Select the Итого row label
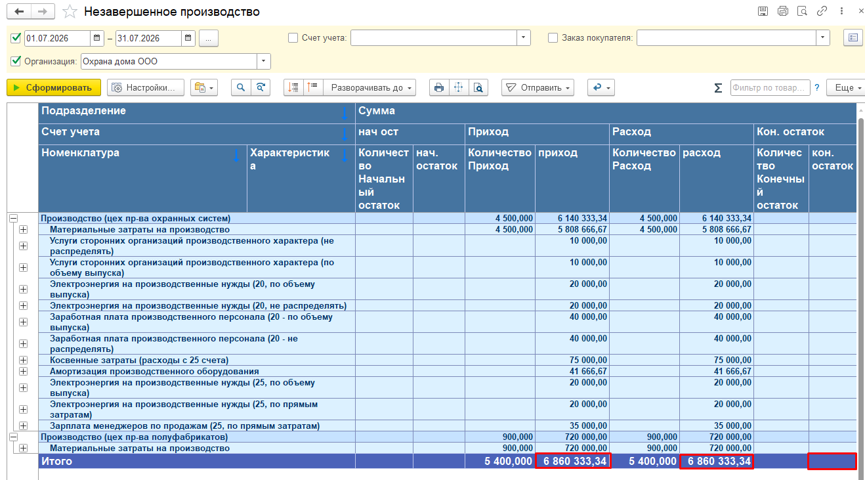 (57, 461)
